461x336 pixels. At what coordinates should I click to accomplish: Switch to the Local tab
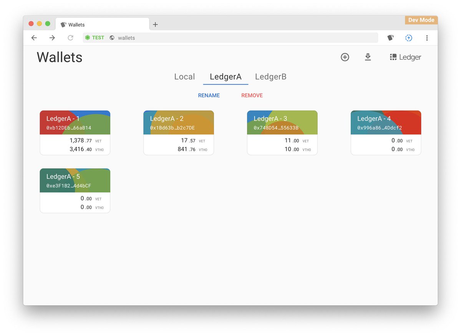[184, 77]
